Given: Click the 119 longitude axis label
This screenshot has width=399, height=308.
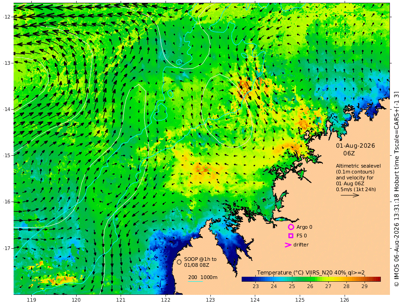Looking at the screenshot, I should click(31, 300).
